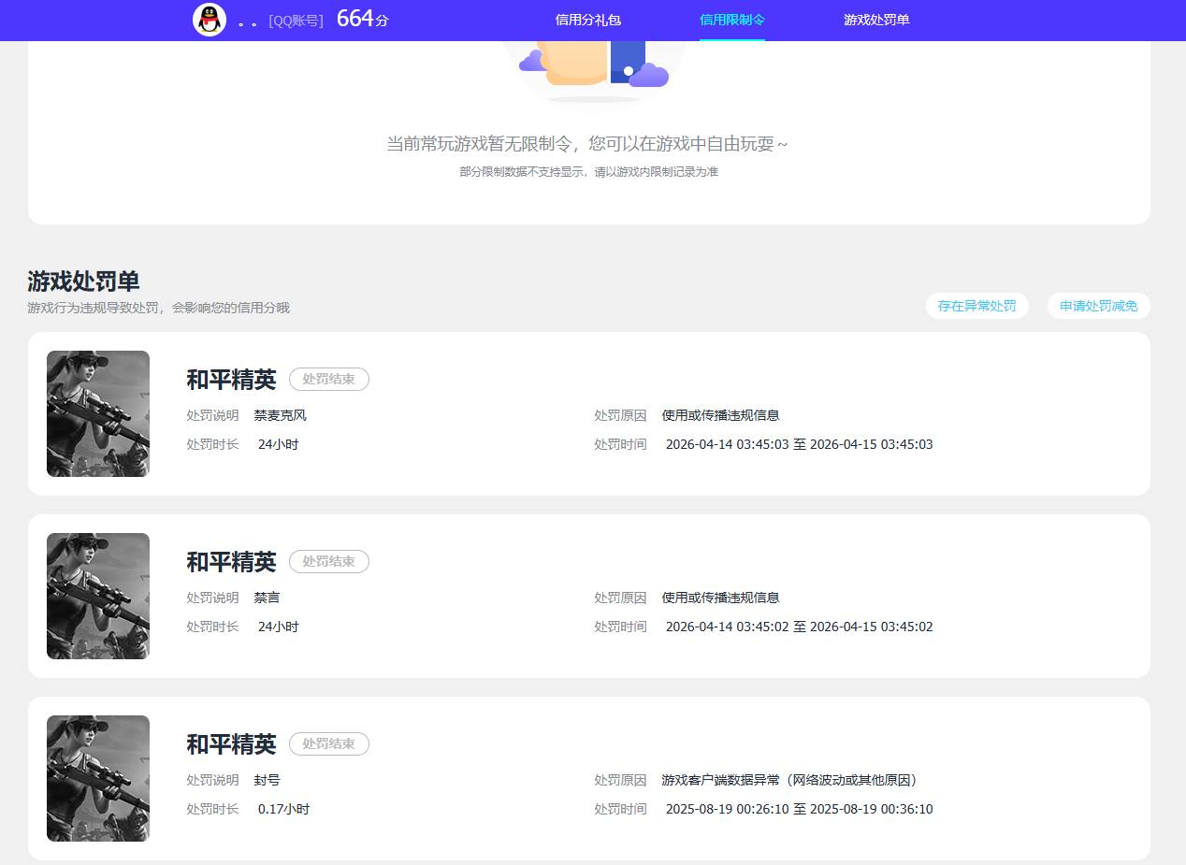Click penalty time ending 2025-08-19 00:36:10
The width and height of the screenshot is (1186, 865).
coord(799,809)
